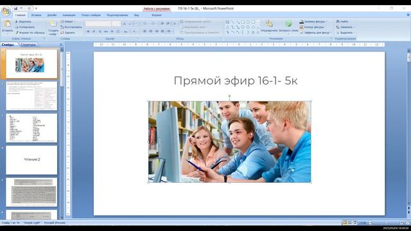The height and width of the screenshot is (231, 411).
Task: Copy selection with Копировать
Action: click(x=24, y=27)
